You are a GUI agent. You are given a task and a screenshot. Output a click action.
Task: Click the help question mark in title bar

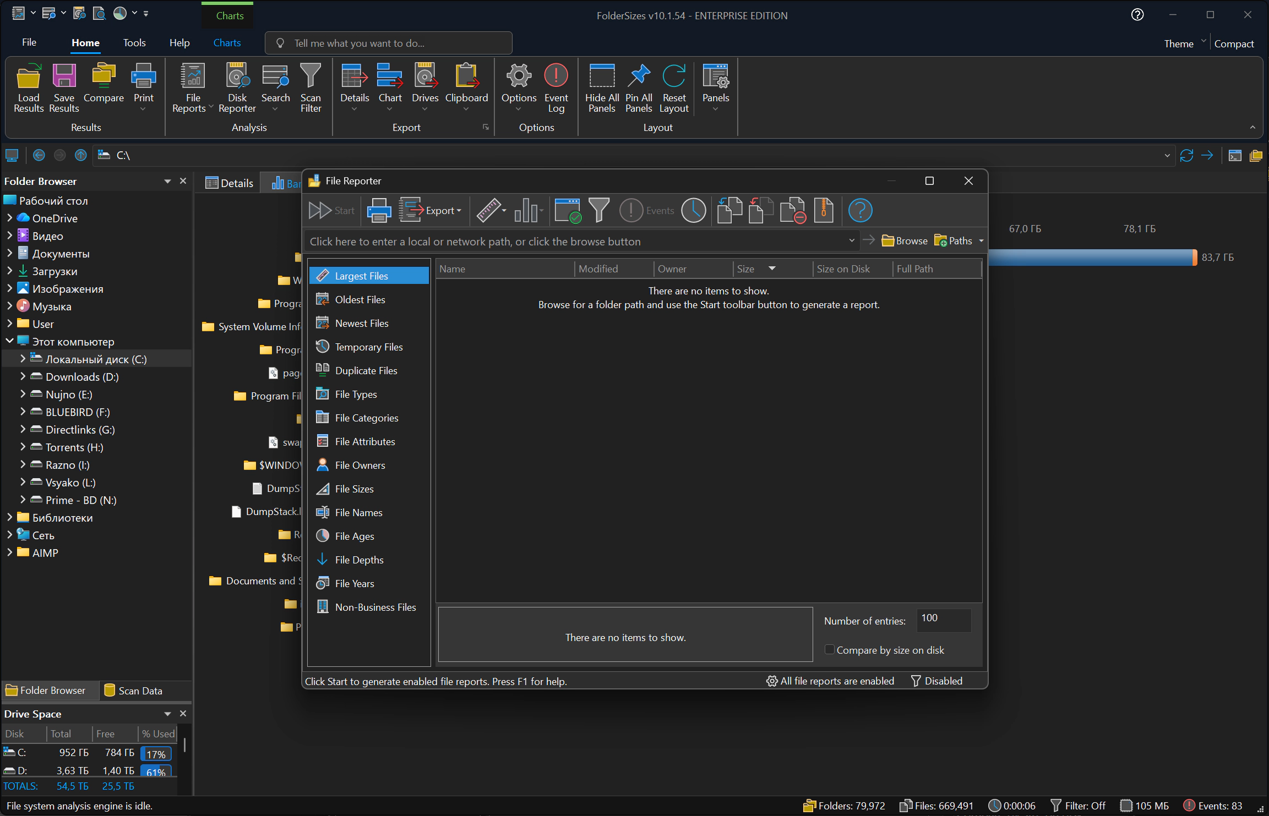pyautogui.click(x=1137, y=15)
